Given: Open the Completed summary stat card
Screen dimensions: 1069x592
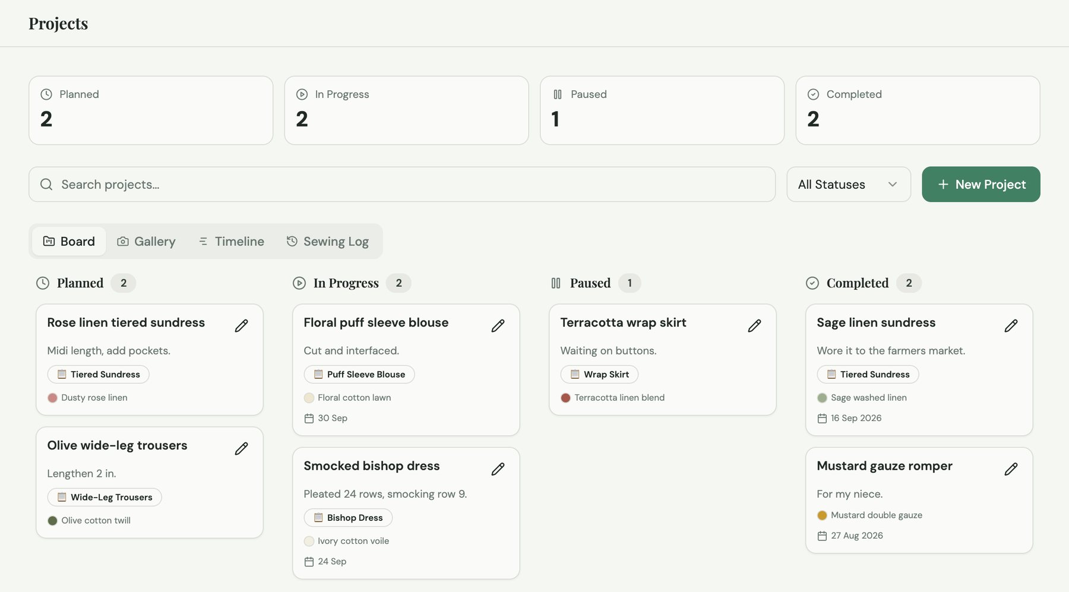Looking at the screenshot, I should [918, 110].
